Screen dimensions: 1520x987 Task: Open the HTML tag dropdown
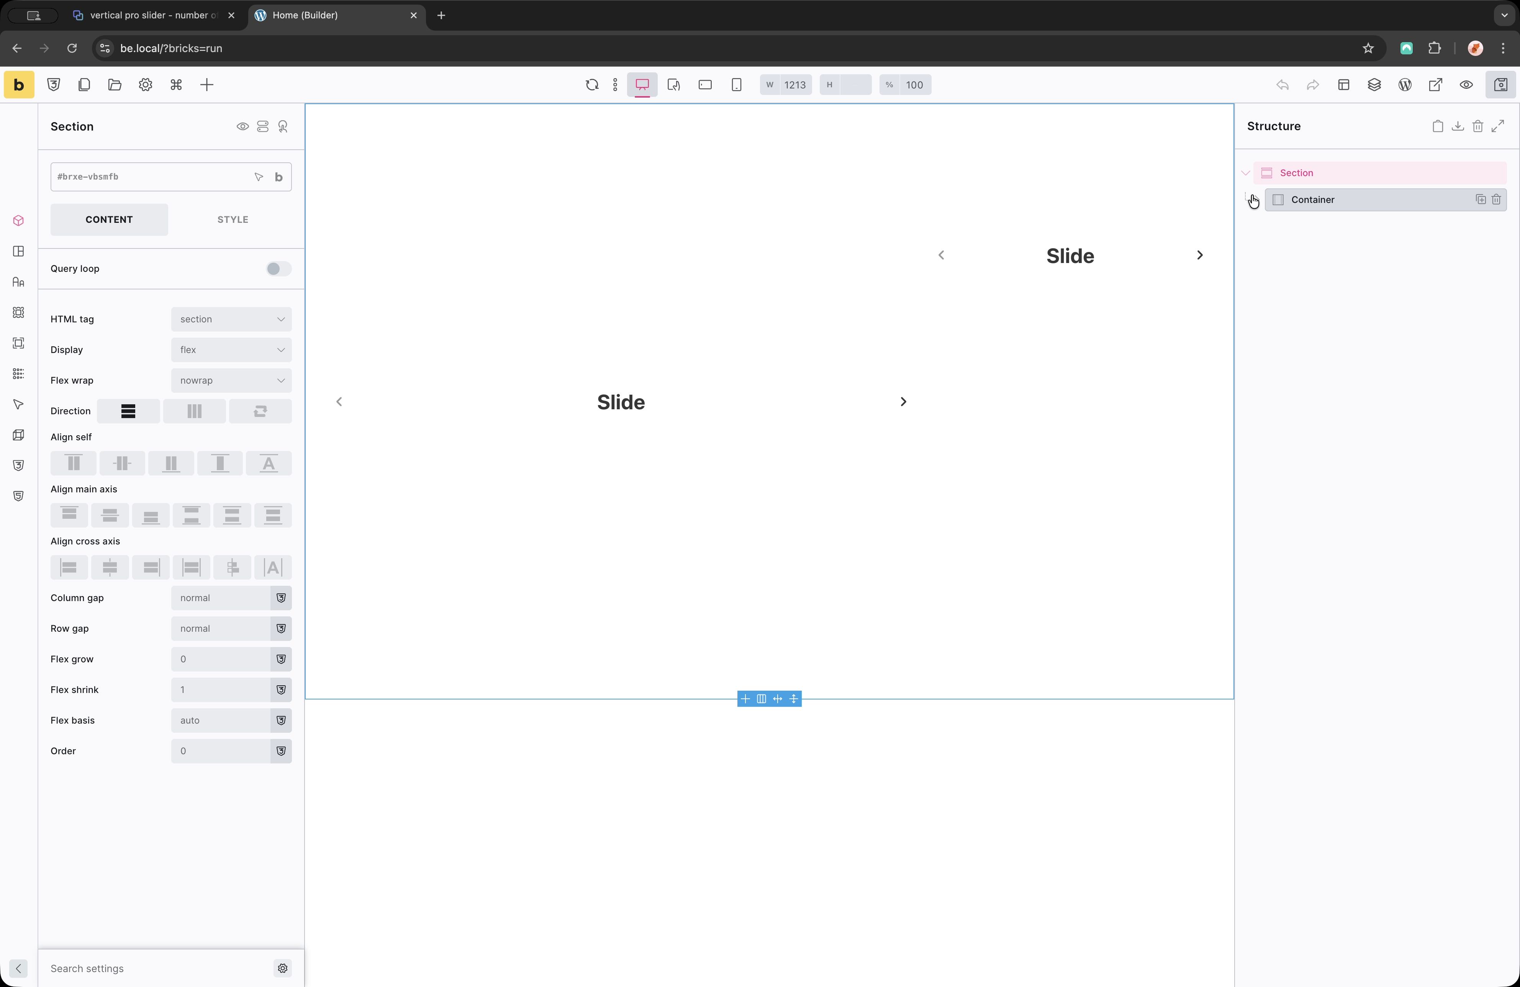pos(231,319)
